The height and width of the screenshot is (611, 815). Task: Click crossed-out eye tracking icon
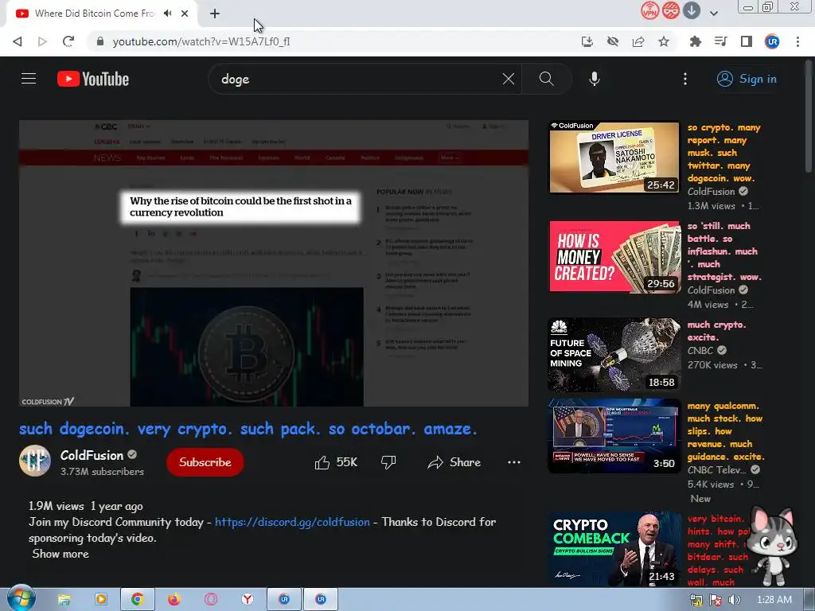(613, 41)
